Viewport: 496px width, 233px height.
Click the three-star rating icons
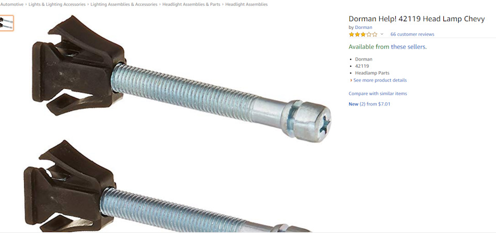(x=363, y=34)
